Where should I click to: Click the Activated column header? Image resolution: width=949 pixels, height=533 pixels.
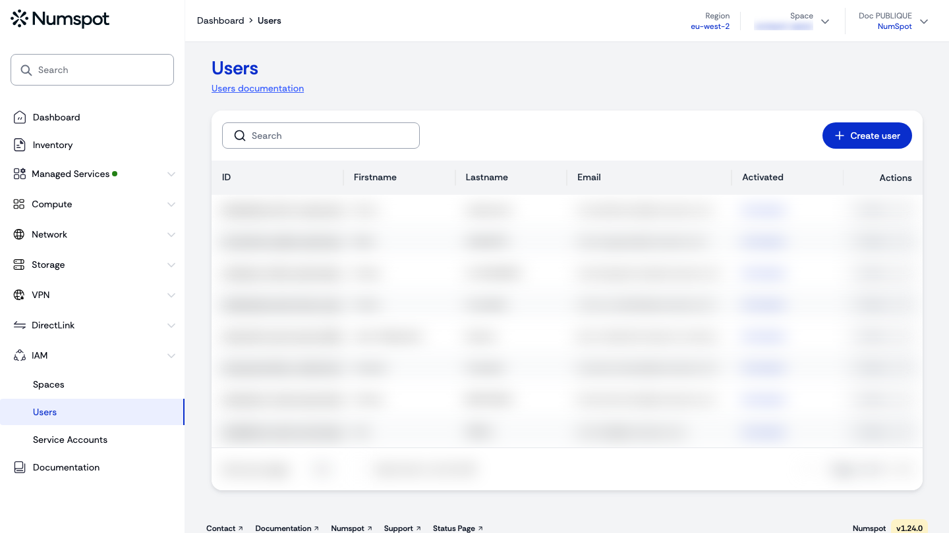click(762, 177)
